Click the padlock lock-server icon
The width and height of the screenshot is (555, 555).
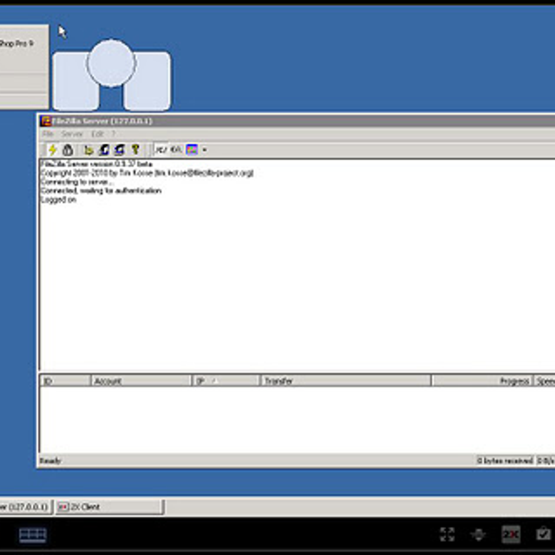click(x=68, y=150)
